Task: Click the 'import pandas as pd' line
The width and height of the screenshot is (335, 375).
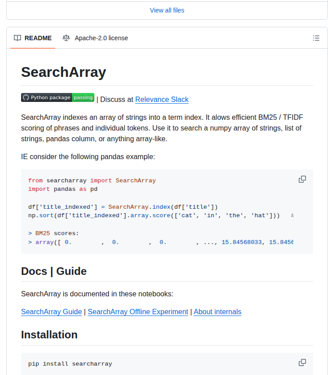Action: tap(63, 189)
